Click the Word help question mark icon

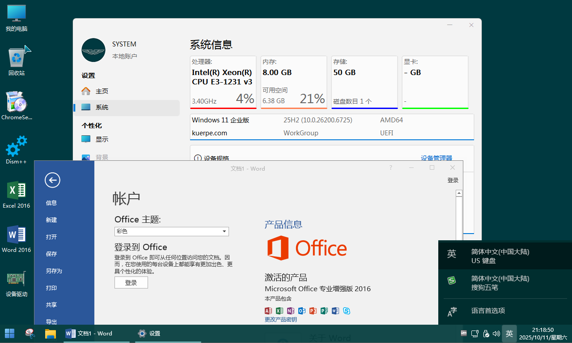click(390, 168)
